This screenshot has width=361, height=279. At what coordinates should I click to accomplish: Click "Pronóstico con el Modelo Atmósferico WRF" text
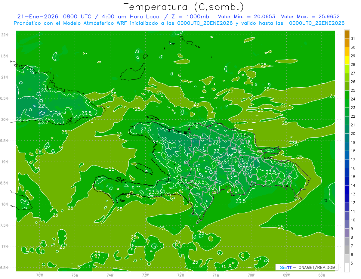click(x=71, y=23)
